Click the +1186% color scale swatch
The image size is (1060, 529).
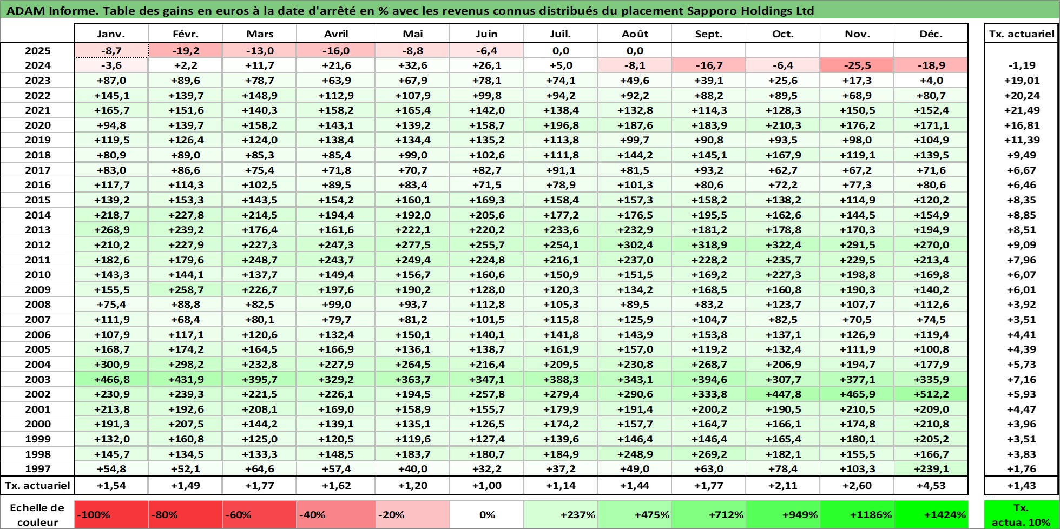[857, 514]
